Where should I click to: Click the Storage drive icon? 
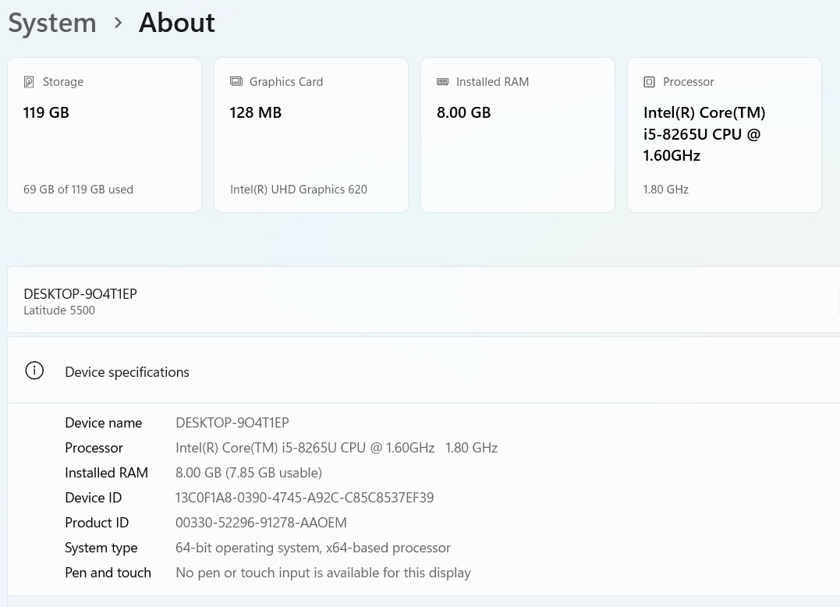(x=29, y=82)
